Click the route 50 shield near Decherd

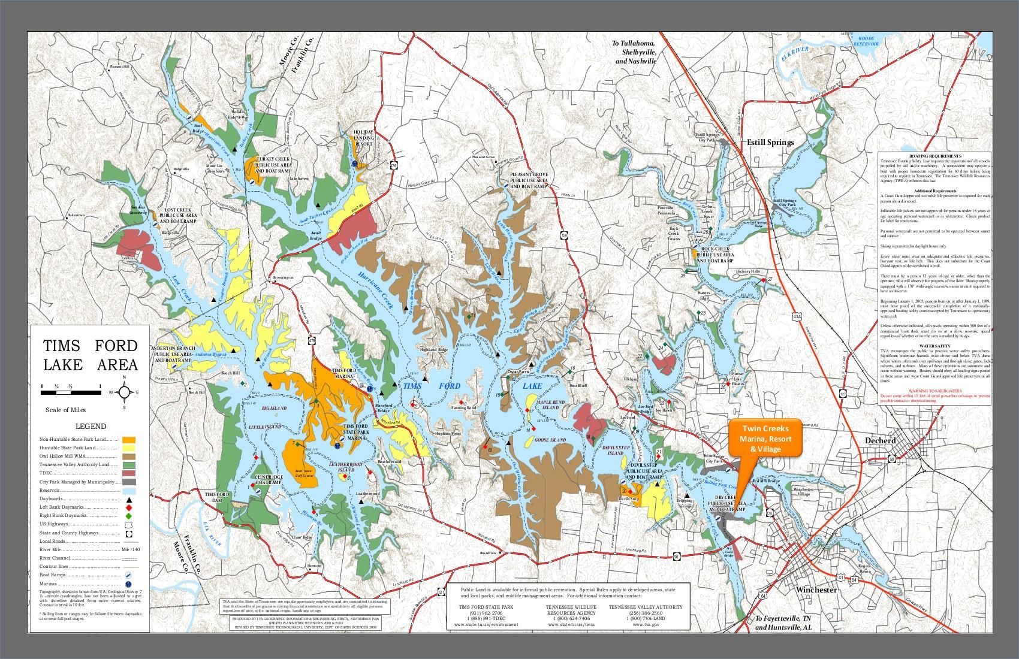tap(893, 460)
